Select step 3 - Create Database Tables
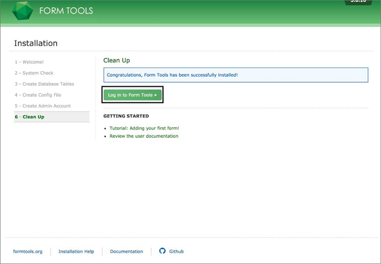 44,84
